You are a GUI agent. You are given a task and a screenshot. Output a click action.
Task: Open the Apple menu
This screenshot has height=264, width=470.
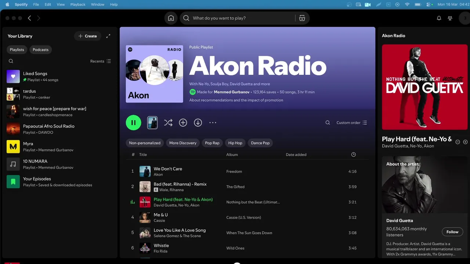7,4
